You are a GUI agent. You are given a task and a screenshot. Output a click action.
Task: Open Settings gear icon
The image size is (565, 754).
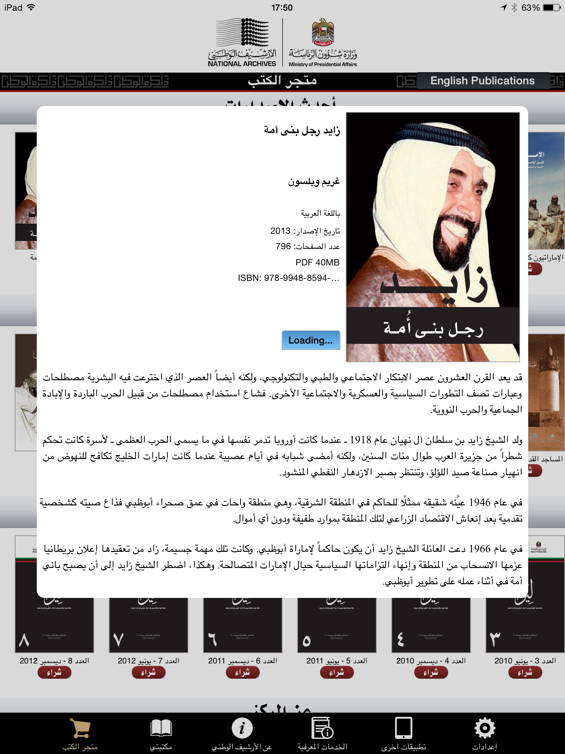point(485,728)
